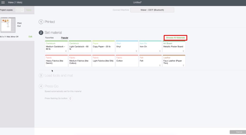246x135 pixels.
Task: Open the hamburger menu
Action: click(x=3, y=2)
